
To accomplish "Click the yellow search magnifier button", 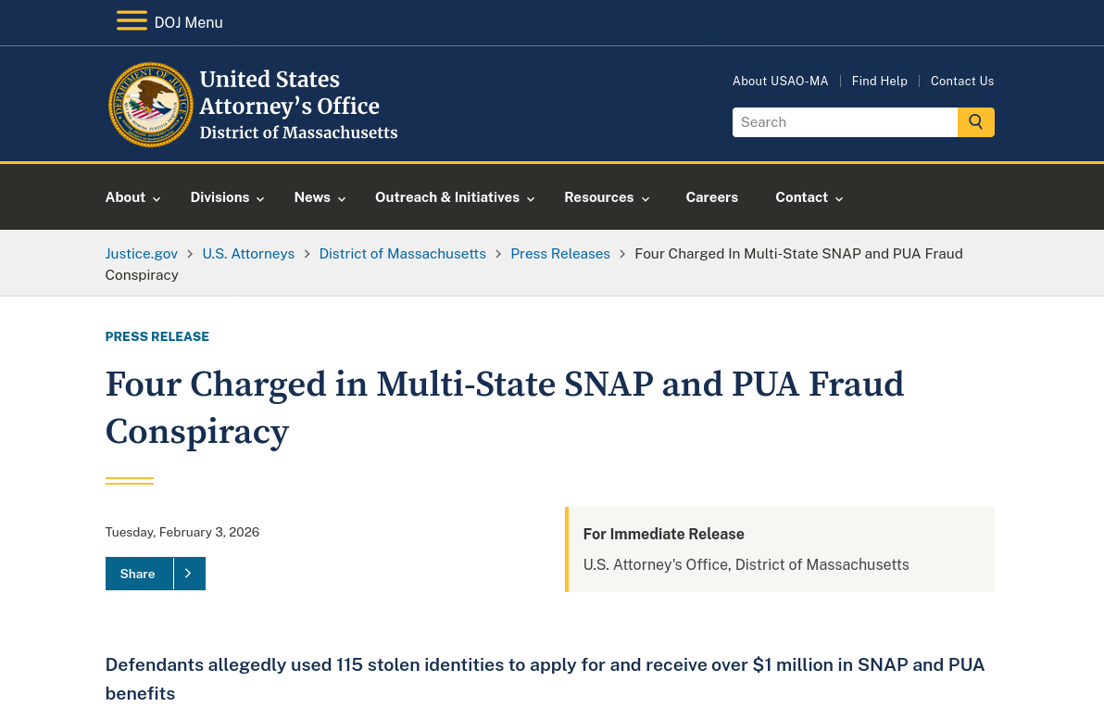I will pyautogui.click(x=975, y=122).
